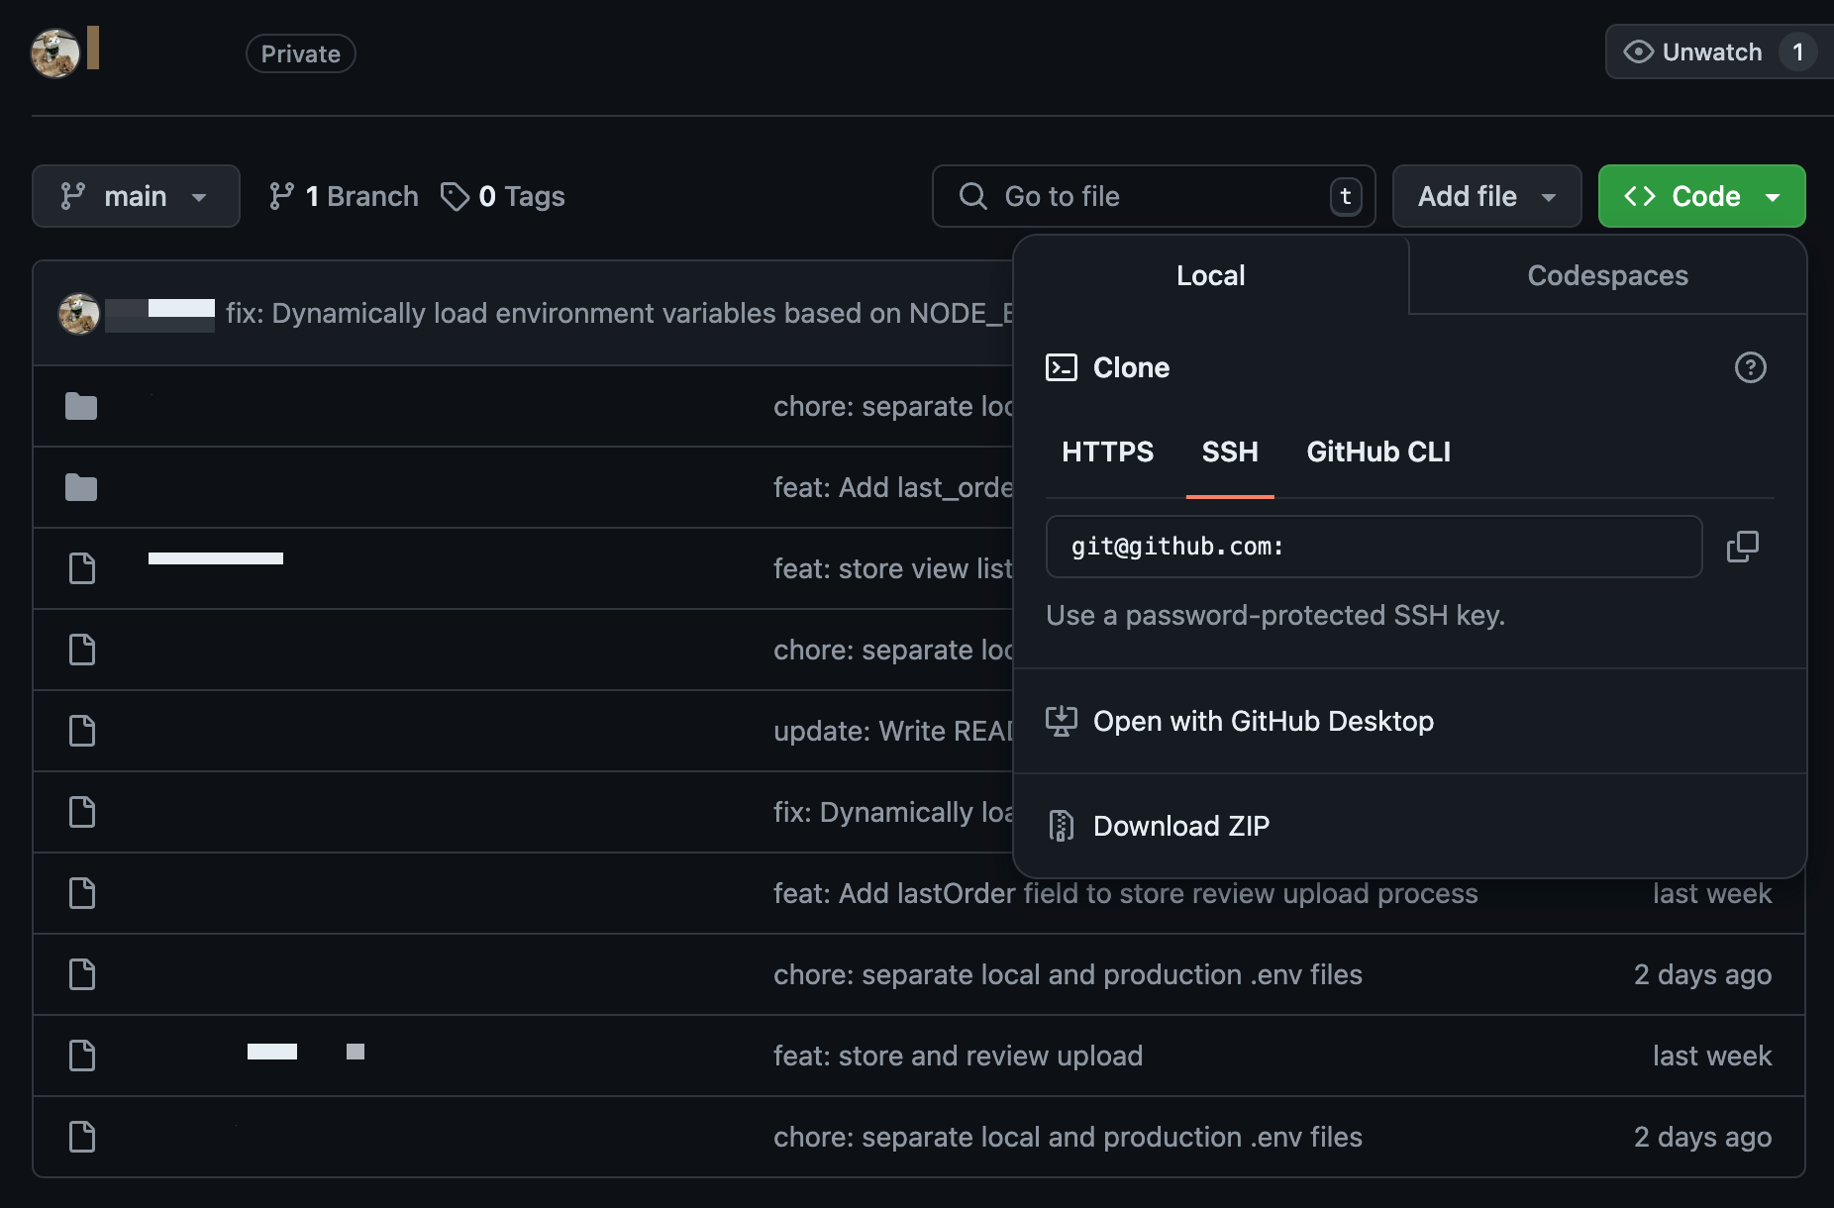The image size is (1834, 1208).
Task: Switch to the Local tab
Action: 1210,275
